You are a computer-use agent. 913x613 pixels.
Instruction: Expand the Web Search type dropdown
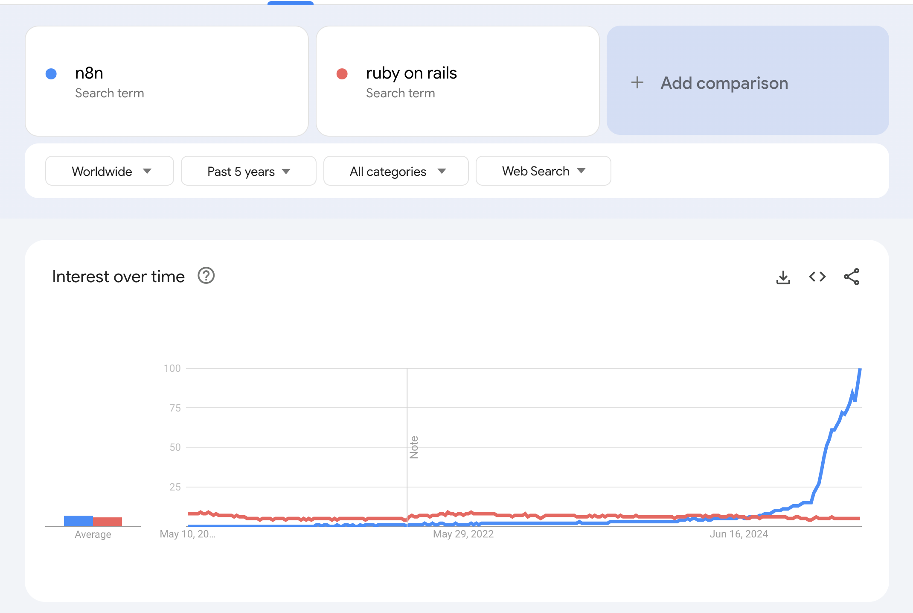pyautogui.click(x=543, y=171)
